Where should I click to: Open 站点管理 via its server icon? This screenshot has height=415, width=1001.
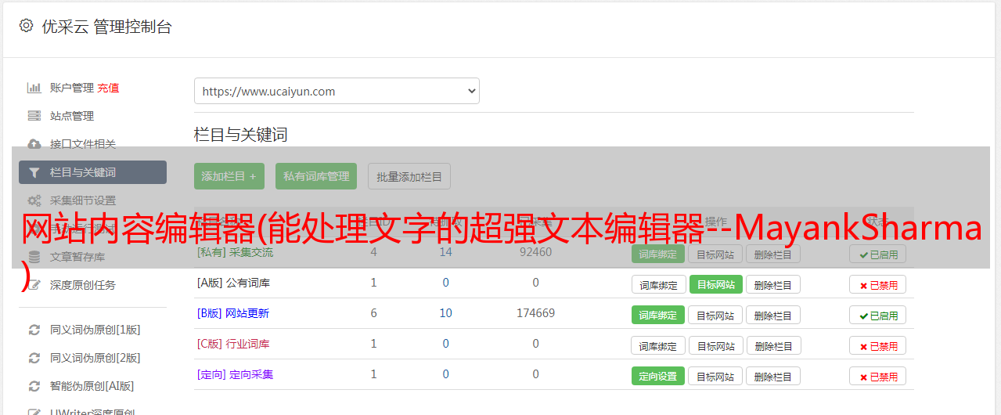[x=34, y=116]
